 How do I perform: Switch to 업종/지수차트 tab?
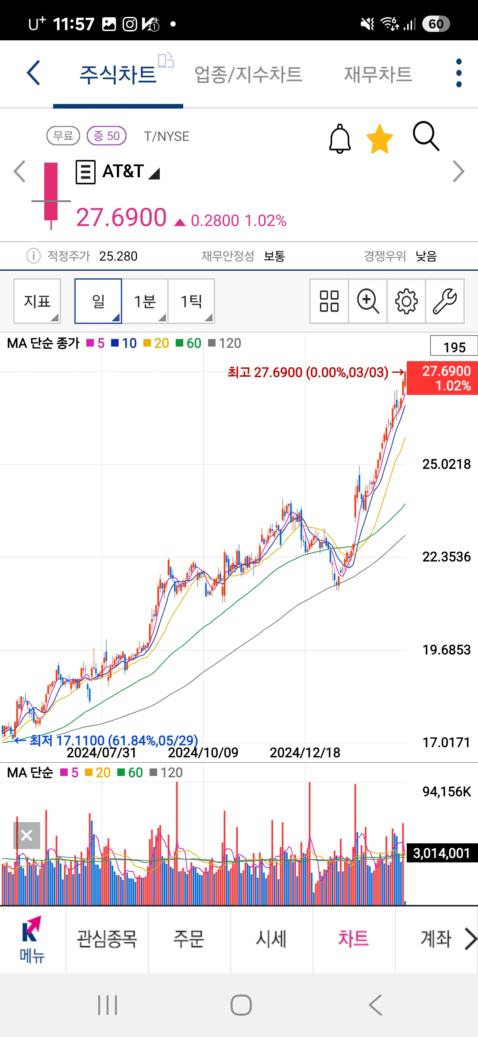(248, 74)
